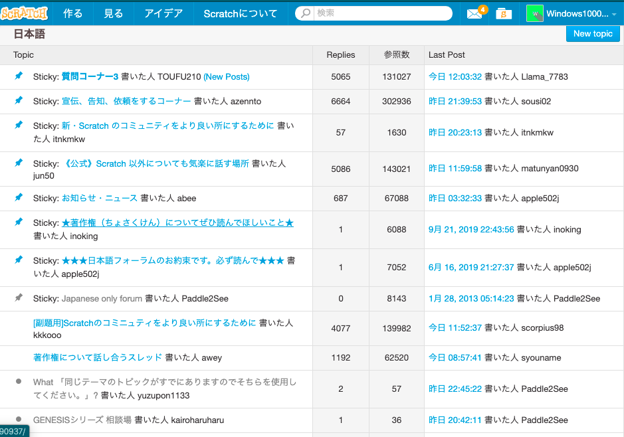Click the Topic column header

point(23,55)
